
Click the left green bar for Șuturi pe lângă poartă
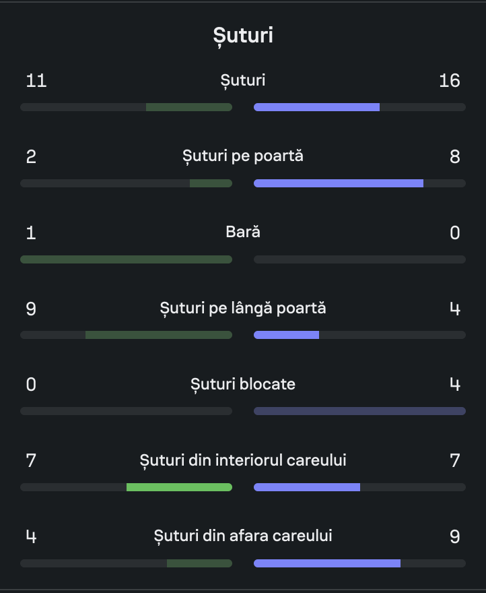point(159,335)
